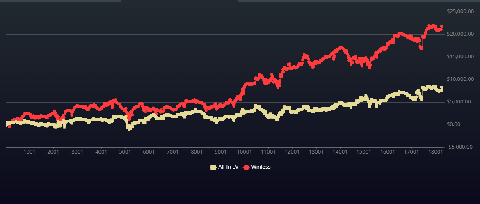Click the $15,000.00 y-axis label

point(460,57)
